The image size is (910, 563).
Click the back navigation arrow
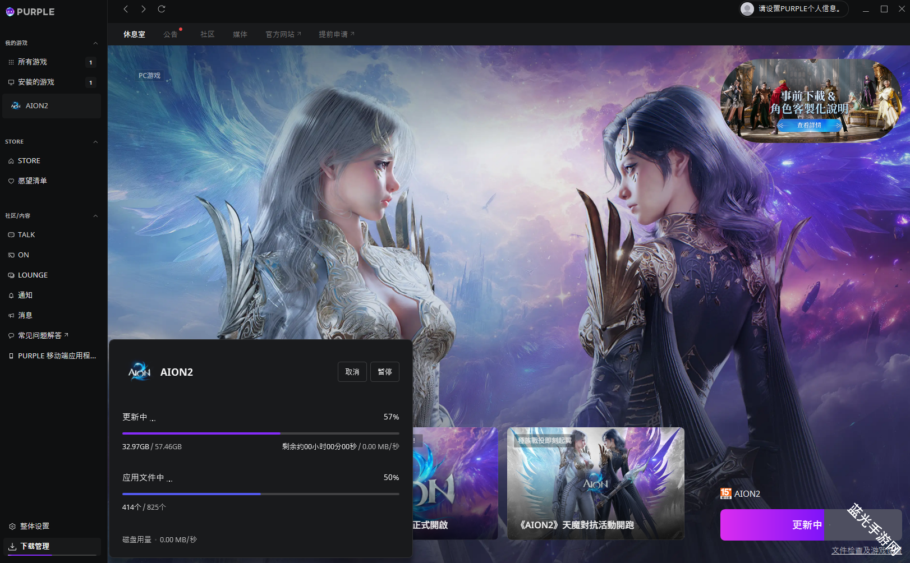pos(126,9)
